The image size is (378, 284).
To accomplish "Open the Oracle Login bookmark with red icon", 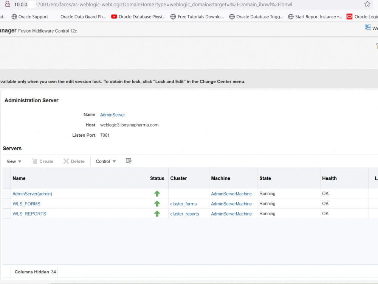I will tap(362, 17).
